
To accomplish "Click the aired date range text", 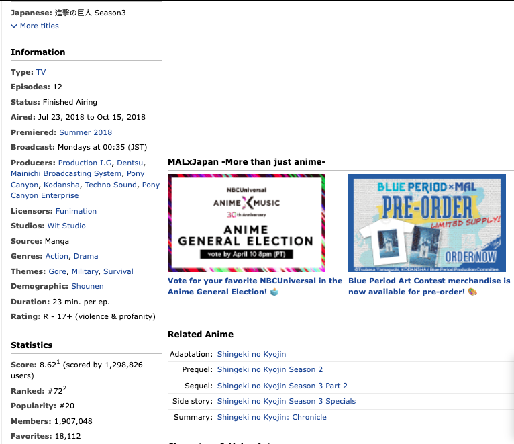I will point(92,117).
